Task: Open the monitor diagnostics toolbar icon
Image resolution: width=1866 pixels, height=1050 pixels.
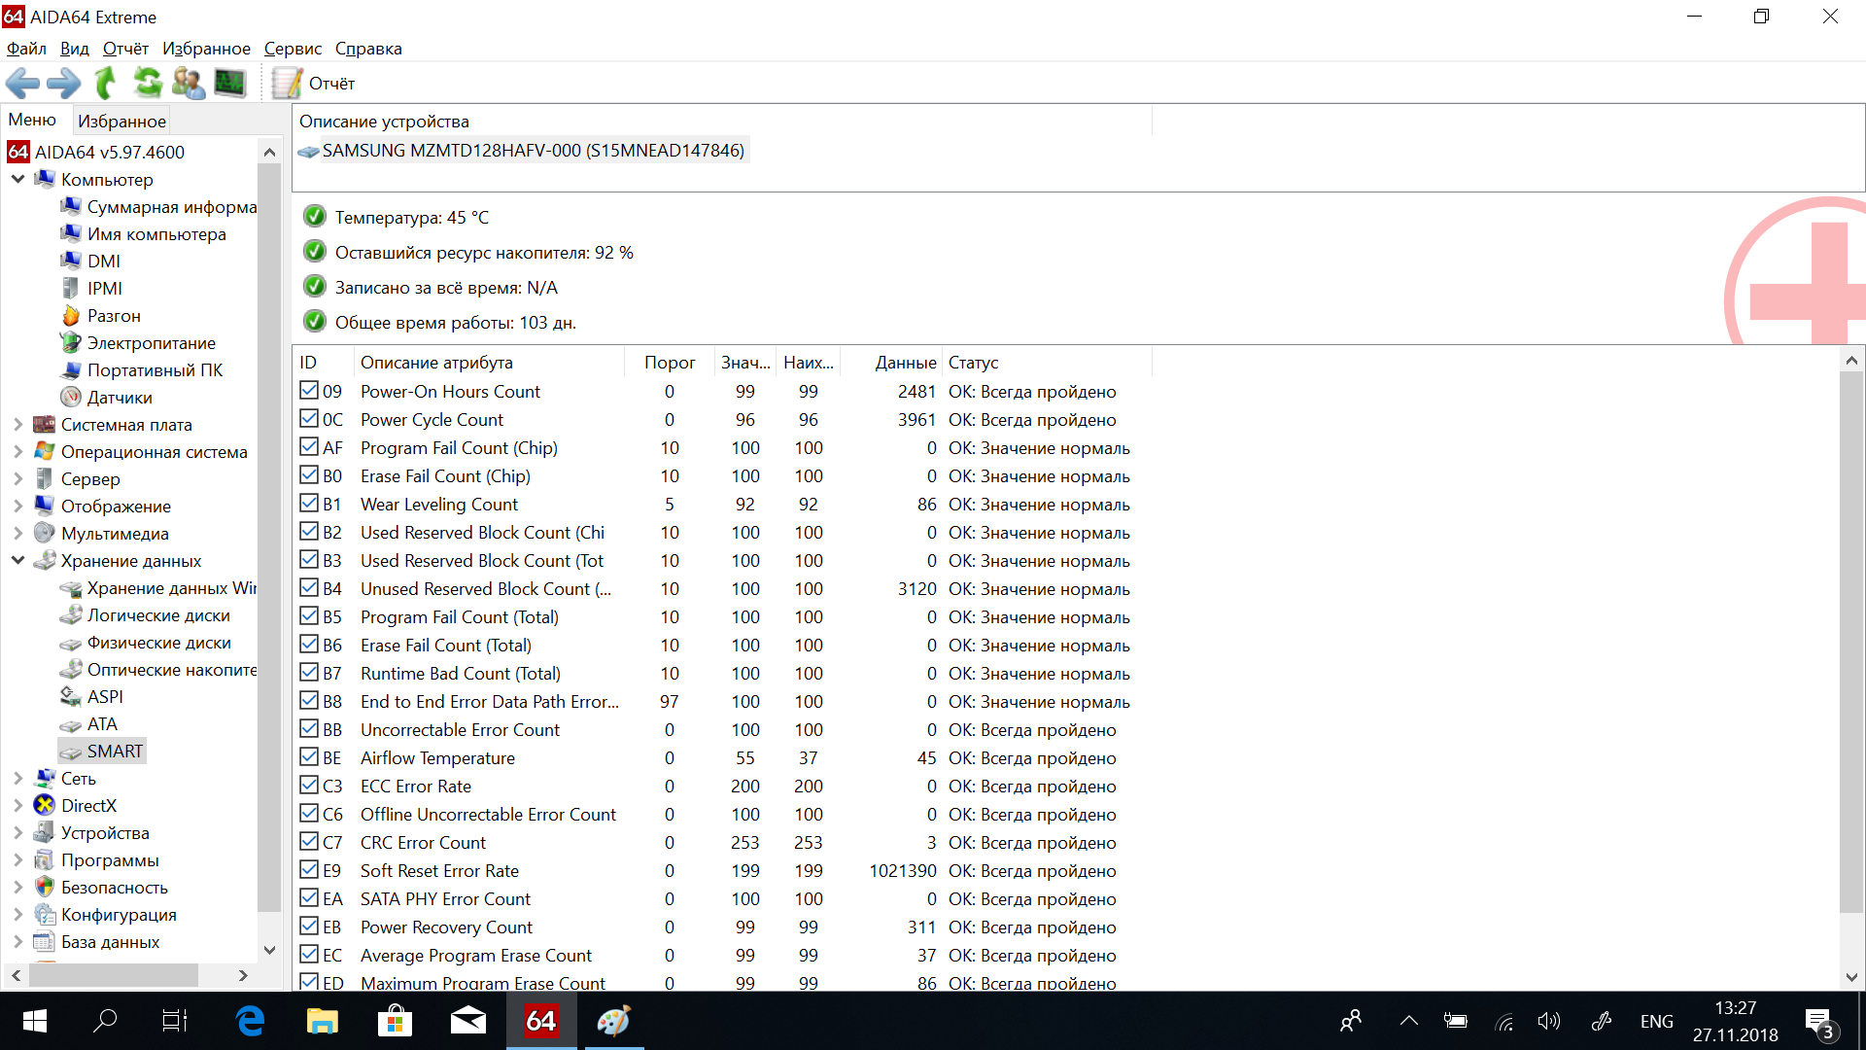Action: 230,84
